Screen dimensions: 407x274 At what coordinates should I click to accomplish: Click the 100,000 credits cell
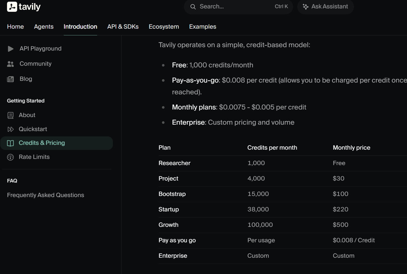pyautogui.click(x=260, y=225)
